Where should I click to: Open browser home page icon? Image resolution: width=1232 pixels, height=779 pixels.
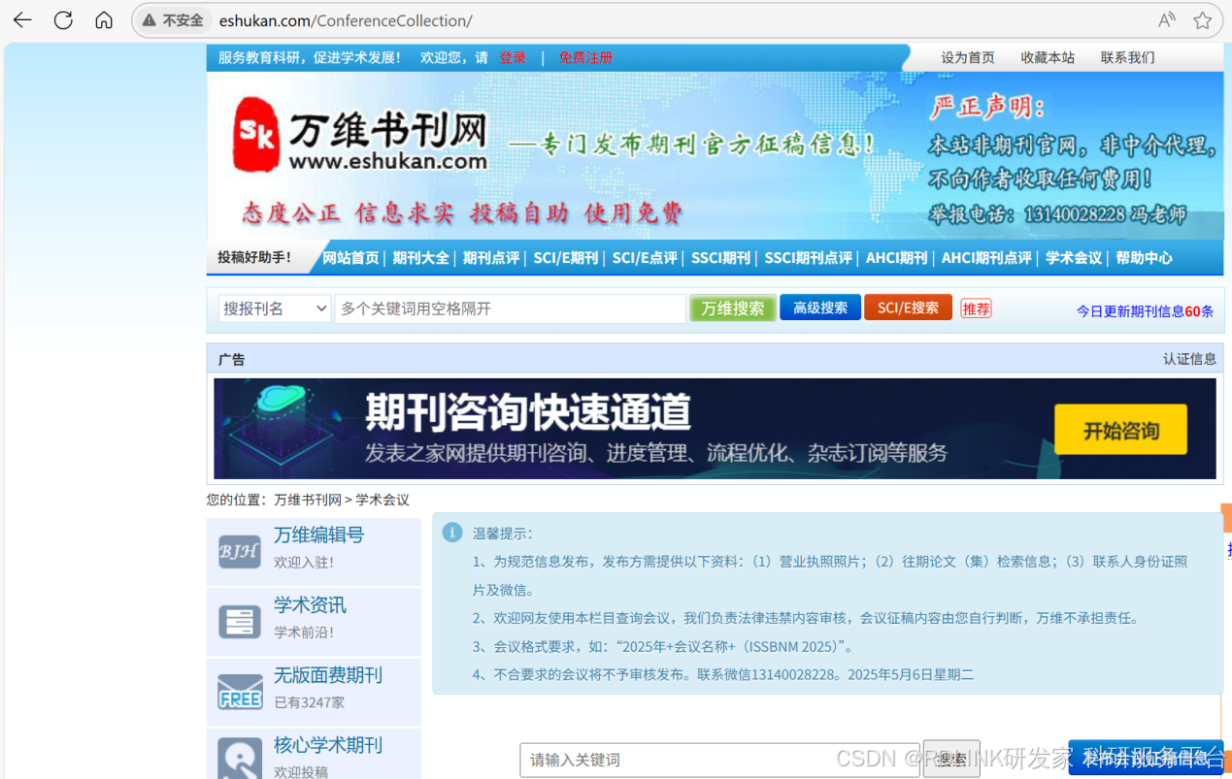(104, 20)
